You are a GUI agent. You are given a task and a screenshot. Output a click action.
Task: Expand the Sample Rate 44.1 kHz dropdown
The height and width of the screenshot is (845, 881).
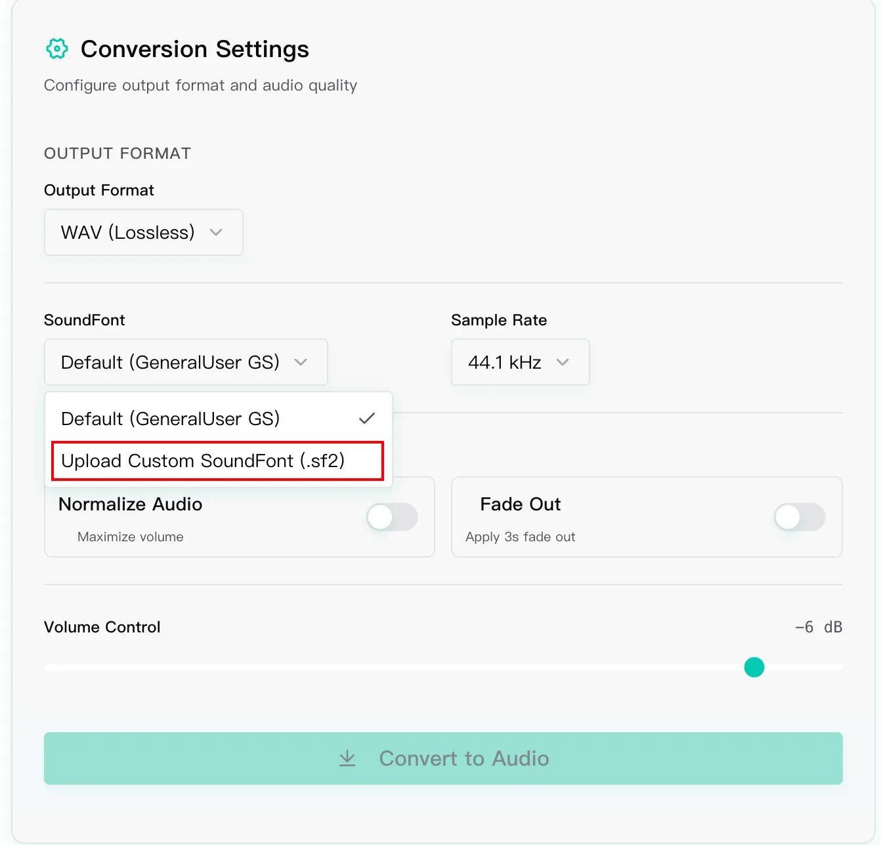click(520, 362)
